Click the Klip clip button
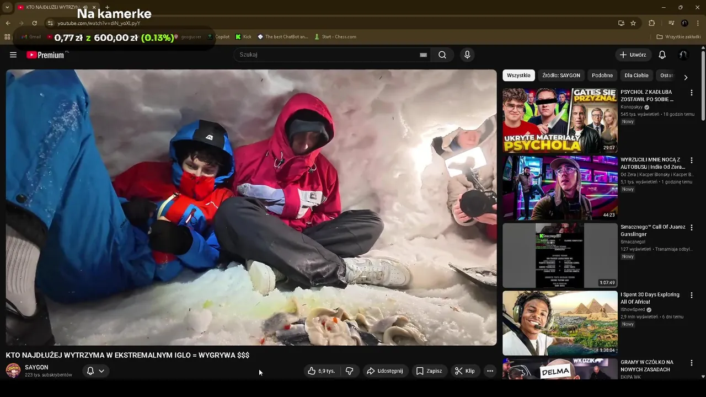The width and height of the screenshot is (706, 397). point(464,371)
